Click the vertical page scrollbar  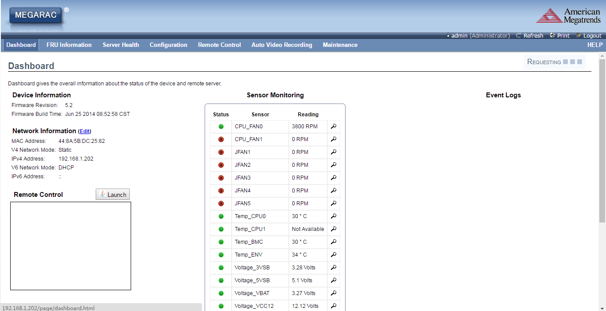tap(602, 141)
